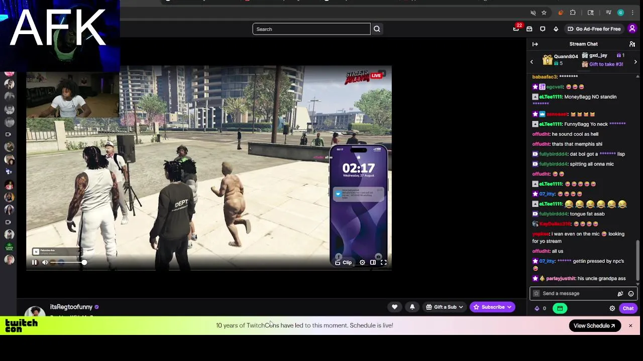Collapse the Stream Chat panel

535,44
